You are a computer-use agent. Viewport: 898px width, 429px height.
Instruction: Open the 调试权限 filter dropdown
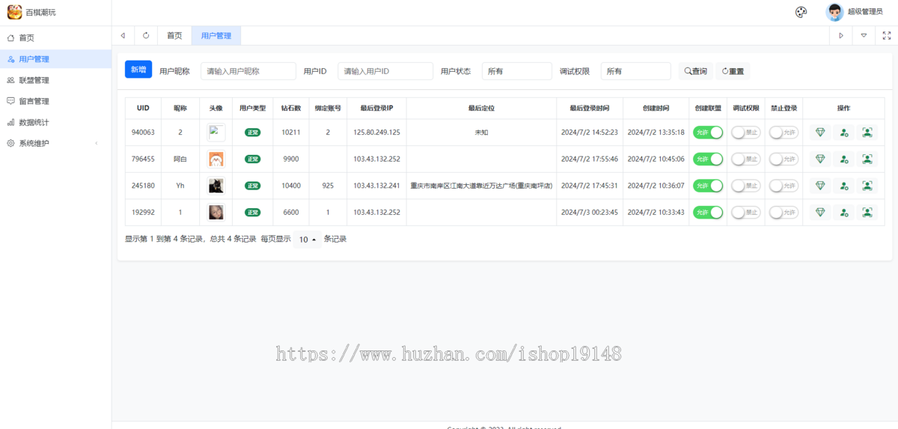[x=636, y=71]
